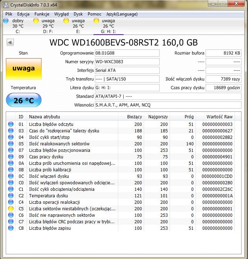Select row Ilość nie naprawionych sektorów
This screenshot has height=259, width=248.
[120, 215]
